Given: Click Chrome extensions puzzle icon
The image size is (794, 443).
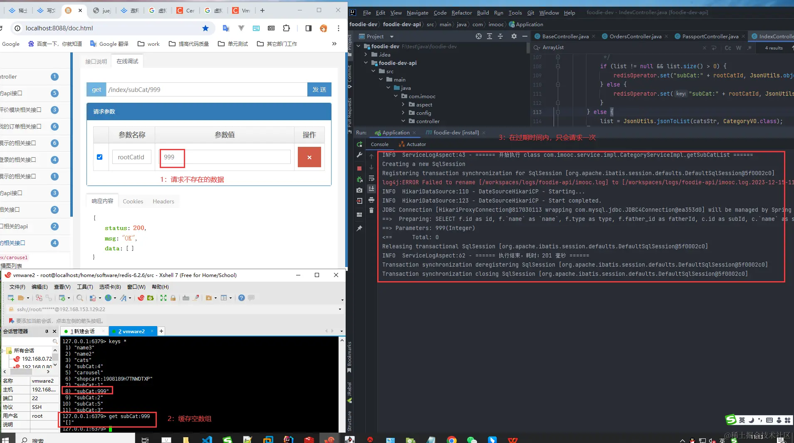Looking at the screenshot, I should [287, 28].
